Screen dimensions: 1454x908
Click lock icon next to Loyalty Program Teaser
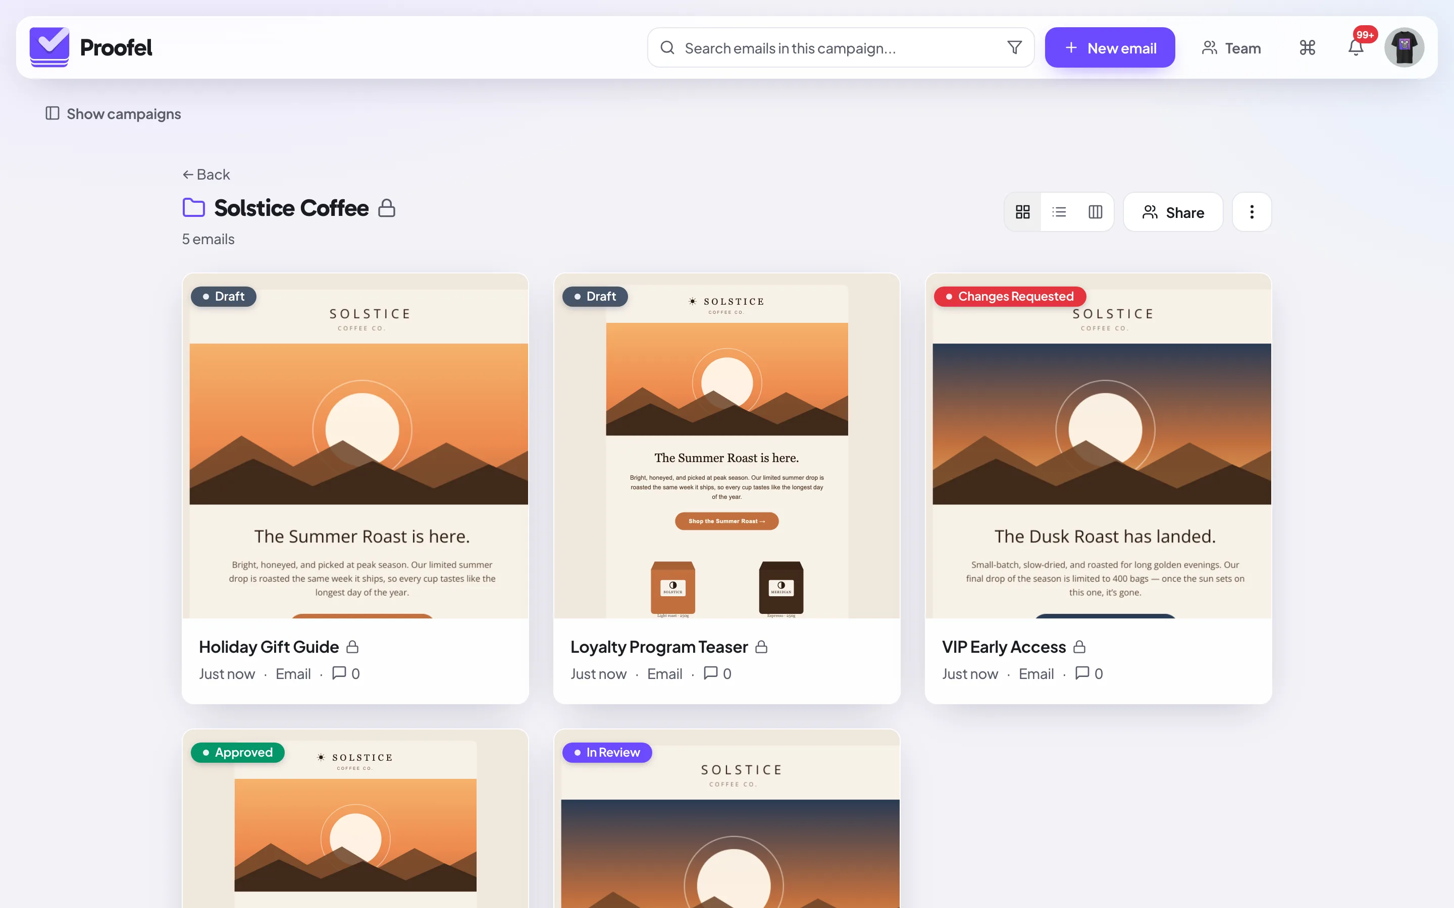click(x=761, y=647)
